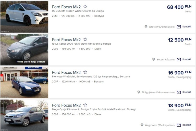Click location pin beside Wągrowiec (Wielkopolskie)
Image resolution: width=196 pixels, height=131 pixels.
(x=142, y=125)
